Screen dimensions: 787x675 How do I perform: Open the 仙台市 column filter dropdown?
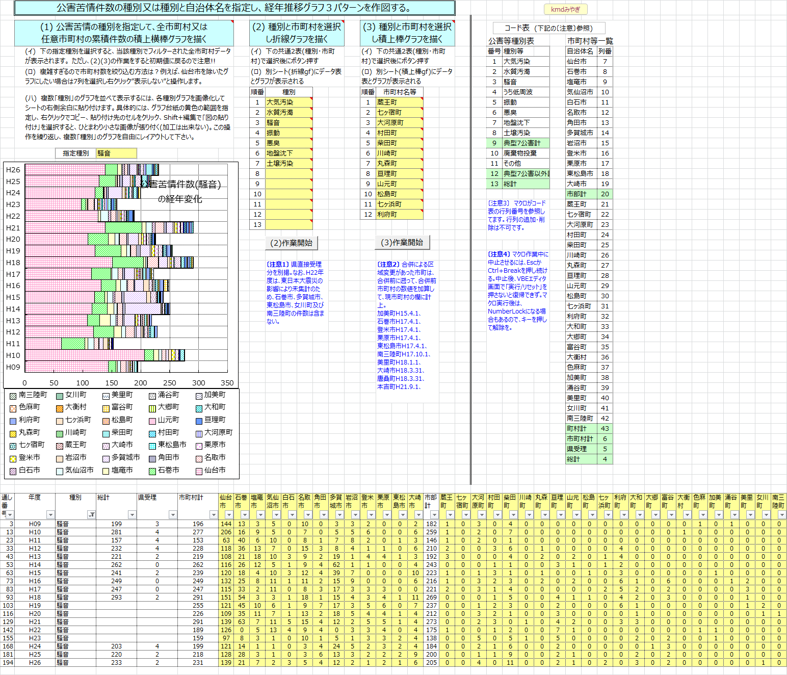point(229,515)
